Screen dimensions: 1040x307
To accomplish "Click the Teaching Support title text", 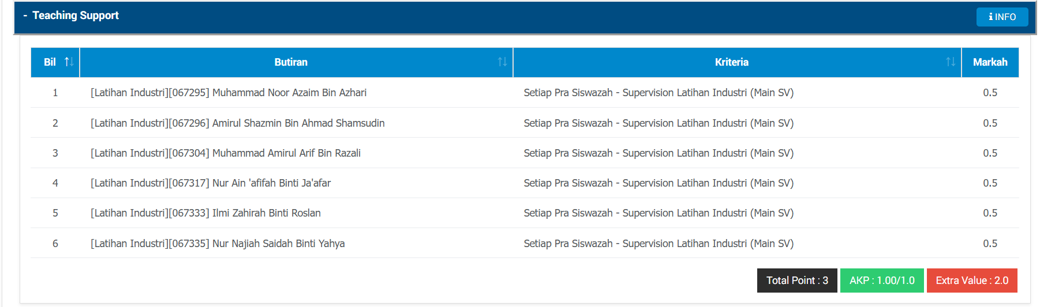I will pyautogui.click(x=76, y=16).
